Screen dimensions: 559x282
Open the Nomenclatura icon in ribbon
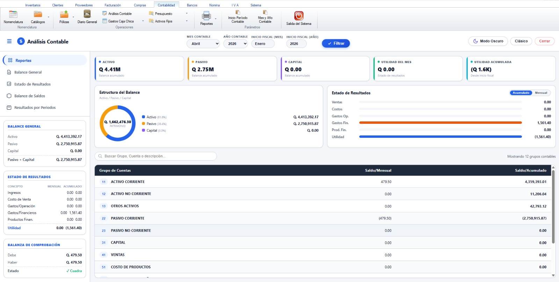13,15
